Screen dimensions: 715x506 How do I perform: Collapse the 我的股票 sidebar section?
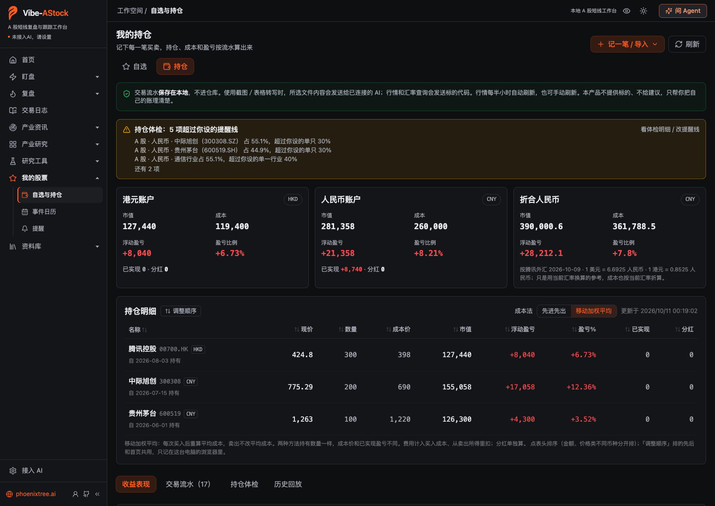pos(54,178)
